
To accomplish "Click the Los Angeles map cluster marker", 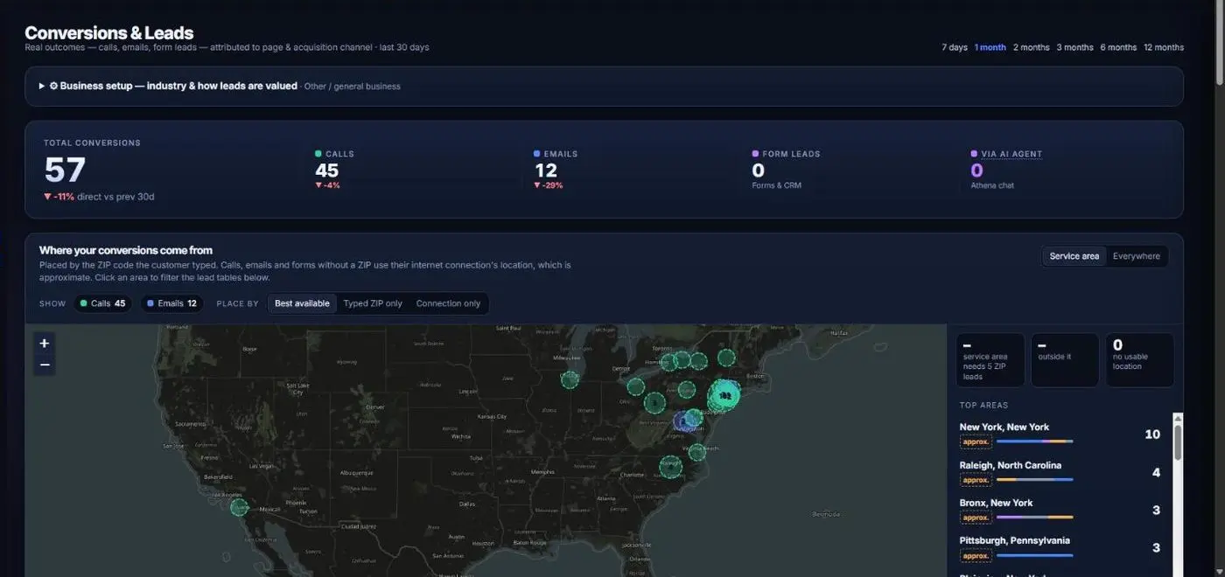I will click(x=239, y=507).
